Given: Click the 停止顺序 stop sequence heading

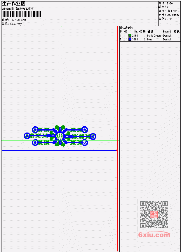Looking at the screenshot, I should 126,28.
